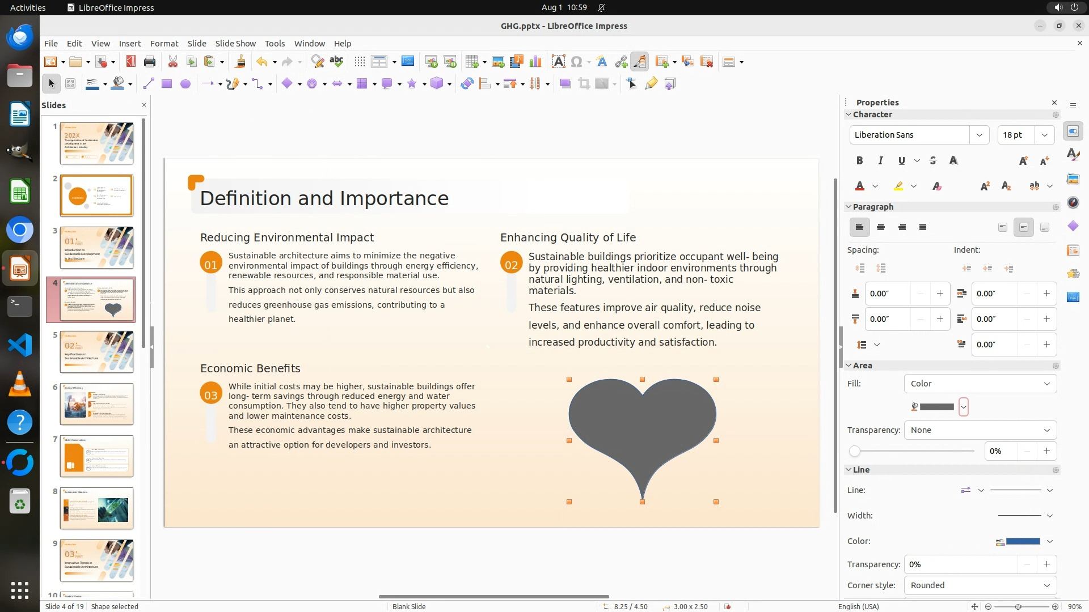This screenshot has width=1089, height=612.
Task: Click the Export as PDF icon
Action: tap(130, 62)
